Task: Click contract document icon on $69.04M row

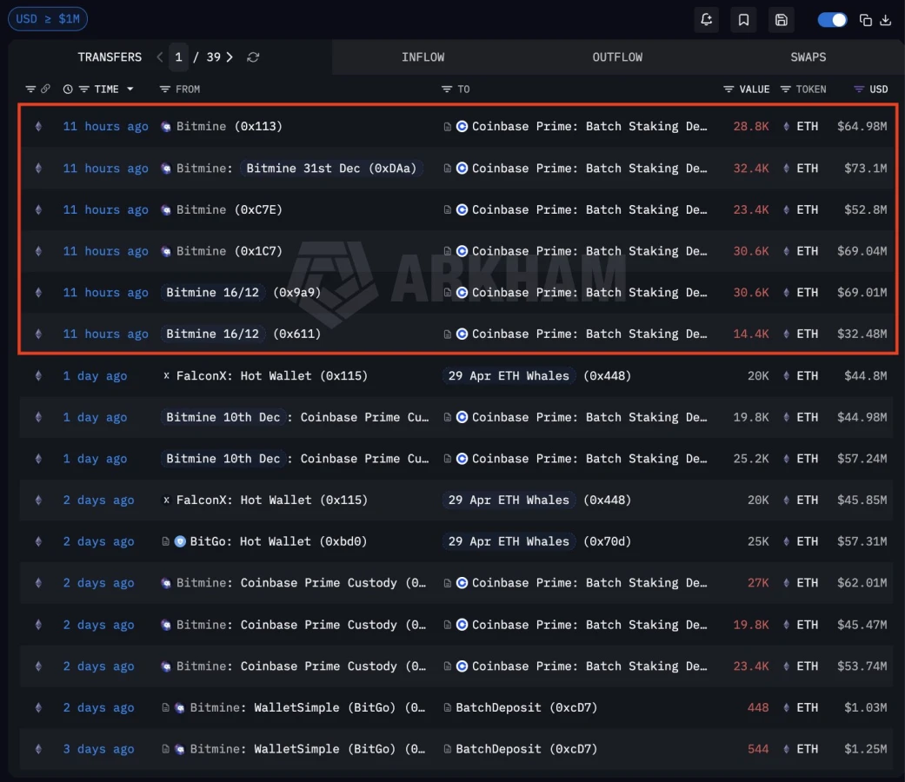Action: [448, 251]
